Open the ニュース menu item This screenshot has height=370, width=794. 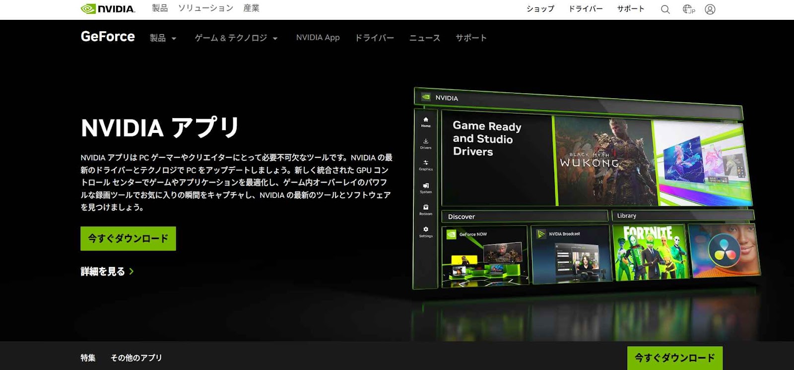(424, 38)
